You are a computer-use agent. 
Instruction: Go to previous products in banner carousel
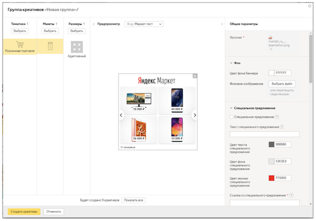pyautogui.click(x=121, y=115)
